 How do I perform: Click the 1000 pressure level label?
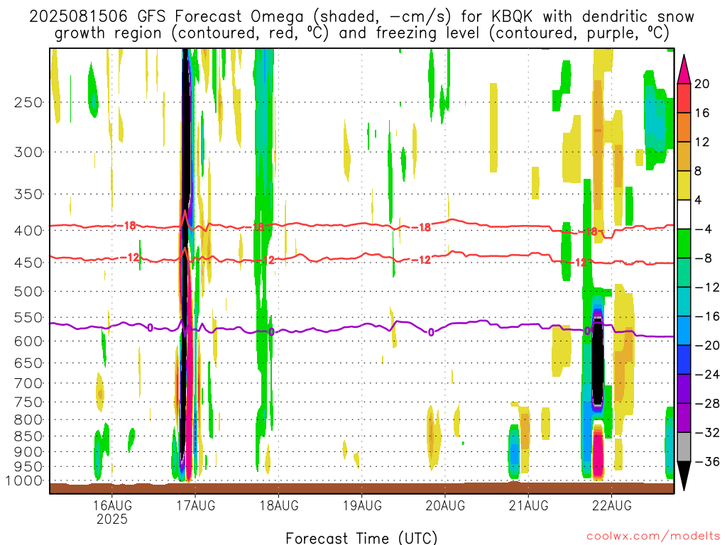[x=24, y=481]
